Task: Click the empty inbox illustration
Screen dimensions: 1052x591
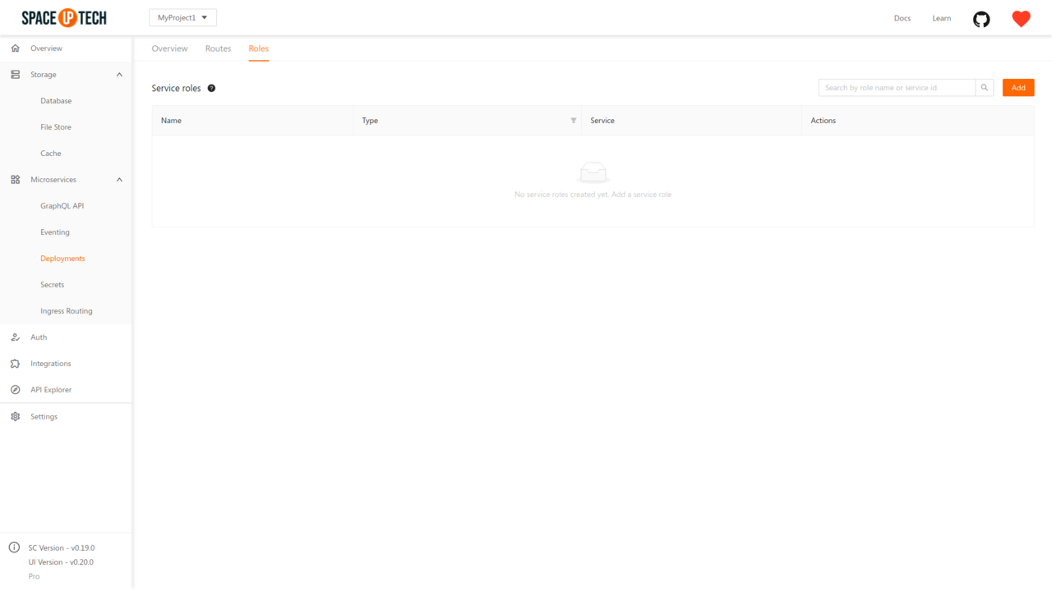Action: (593, 172)
